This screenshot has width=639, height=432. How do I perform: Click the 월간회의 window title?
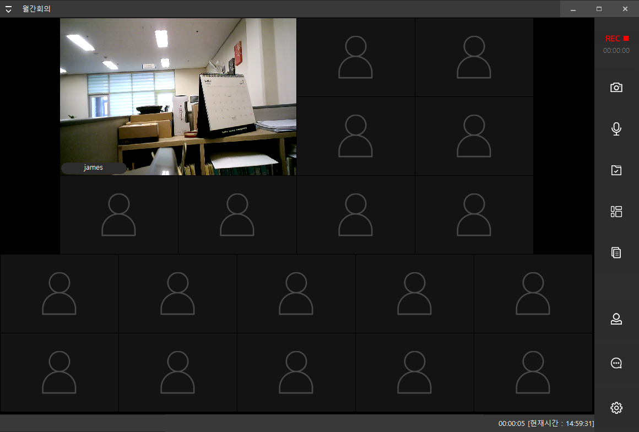(36, 9)
